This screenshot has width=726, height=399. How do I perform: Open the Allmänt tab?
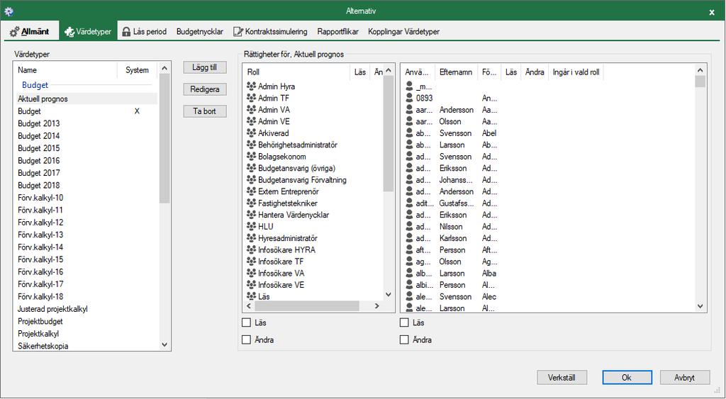[30, 31]
